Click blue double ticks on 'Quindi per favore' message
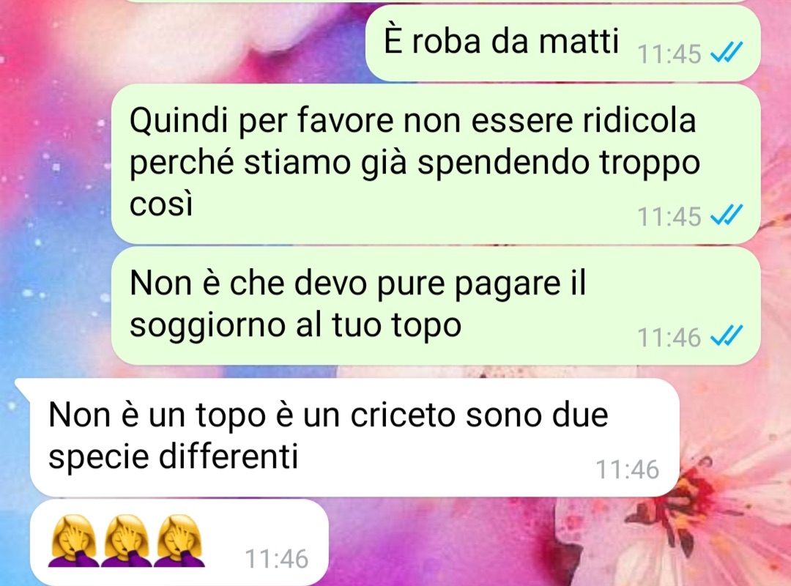This screenshot has width=791, height=586. pyautogui.click(x=727, y=215)
